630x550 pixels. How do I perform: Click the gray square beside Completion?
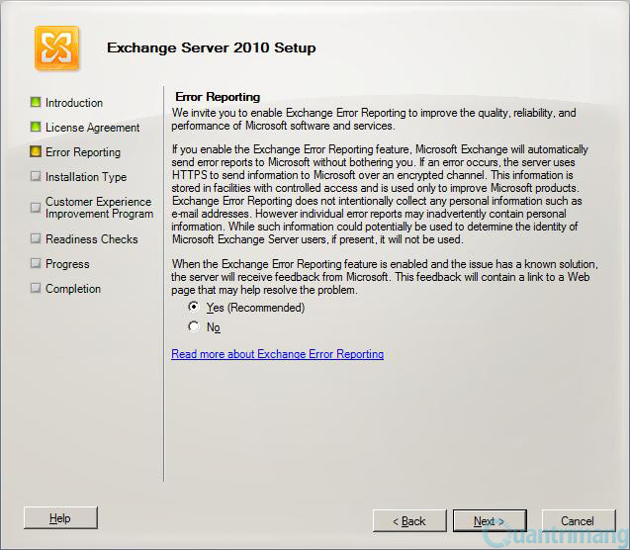click(36, 288)
